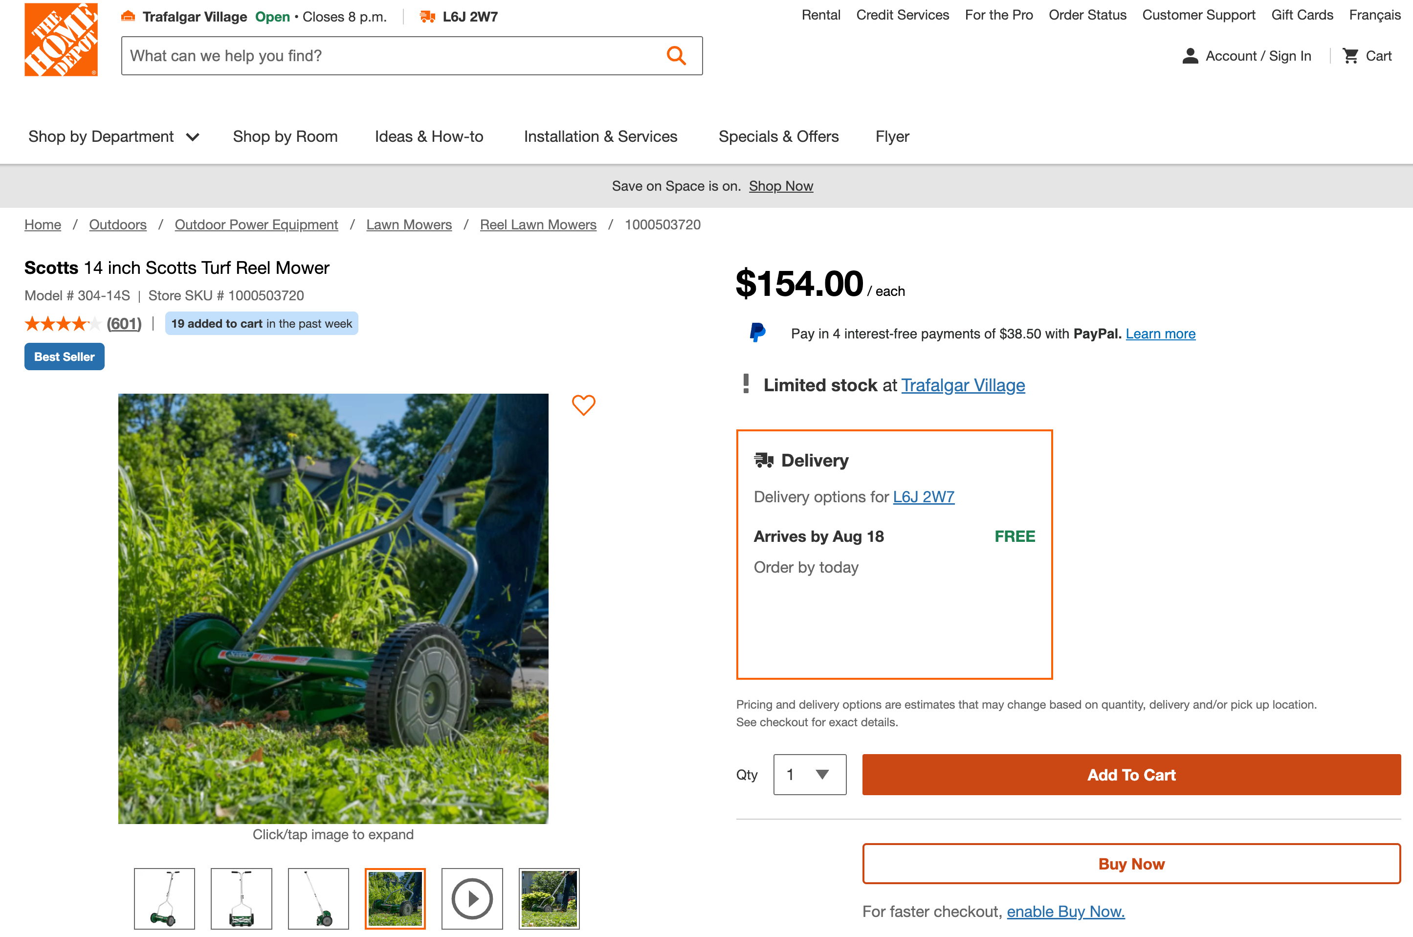Viewport: 1413px width, 937px height.
Task: Click the Rental link in top bar
Action: tap(820, 15)
